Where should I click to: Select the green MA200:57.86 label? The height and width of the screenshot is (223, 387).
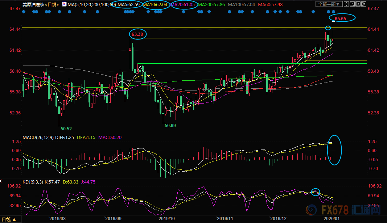tap(212, 4)
